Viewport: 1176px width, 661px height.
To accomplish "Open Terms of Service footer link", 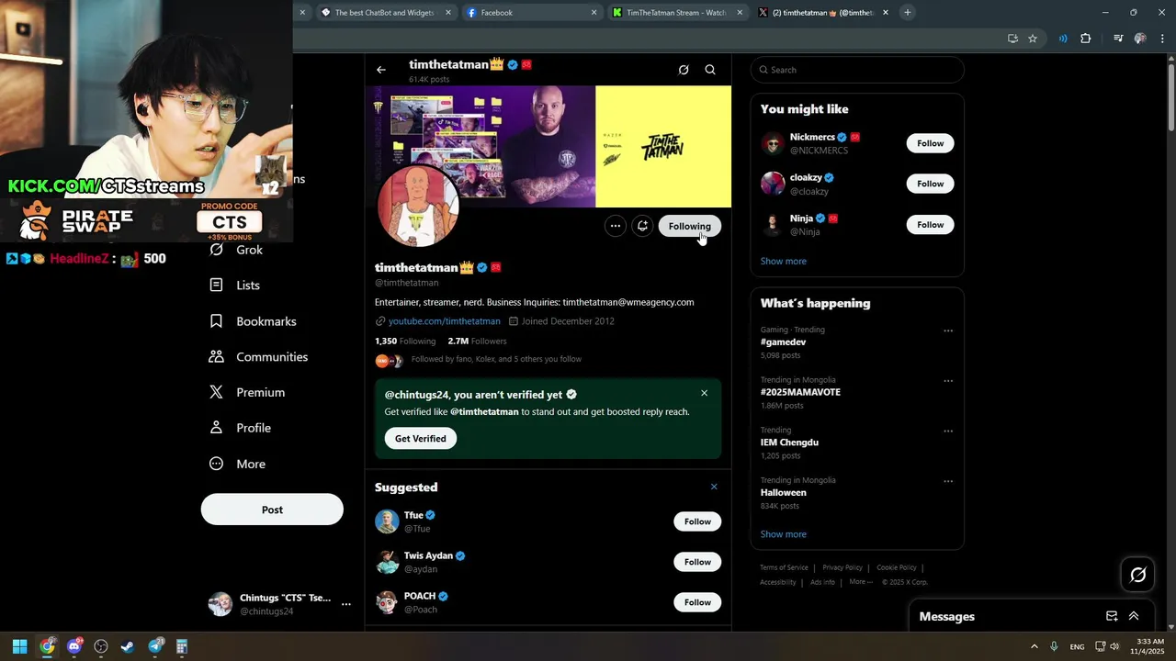I will 784,567.
